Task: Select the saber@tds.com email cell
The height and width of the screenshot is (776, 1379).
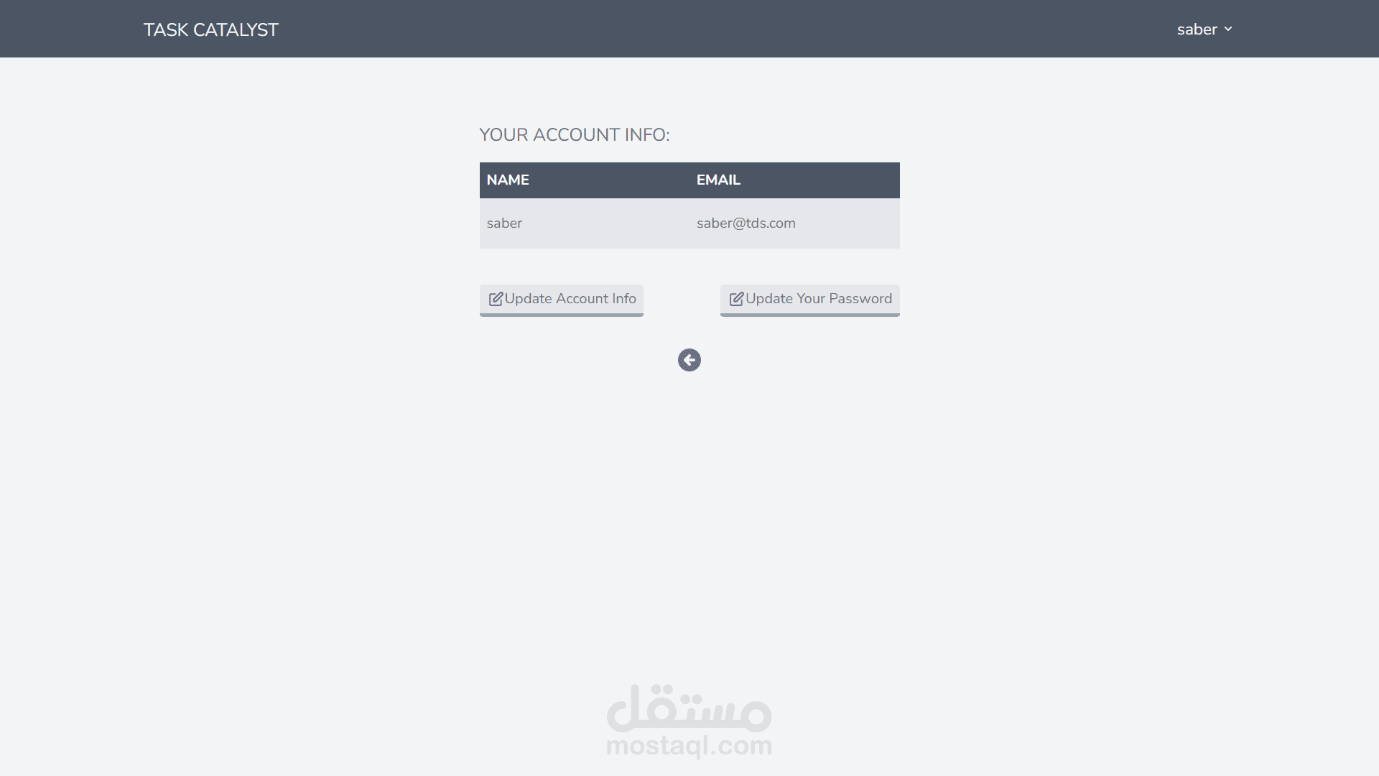Action: (x=746, y=223)
